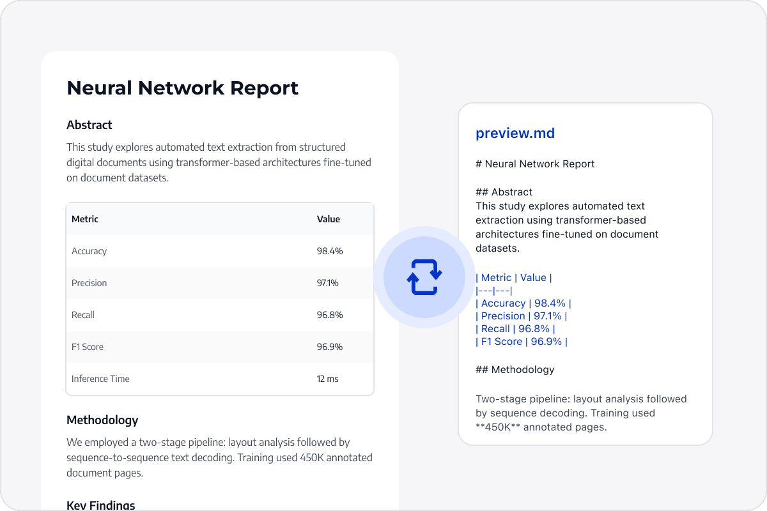Image resolution: width=767 pixels, height=511 pixels.
Task: Click the markdown F1 Score line
Action: tap(522, 342)
